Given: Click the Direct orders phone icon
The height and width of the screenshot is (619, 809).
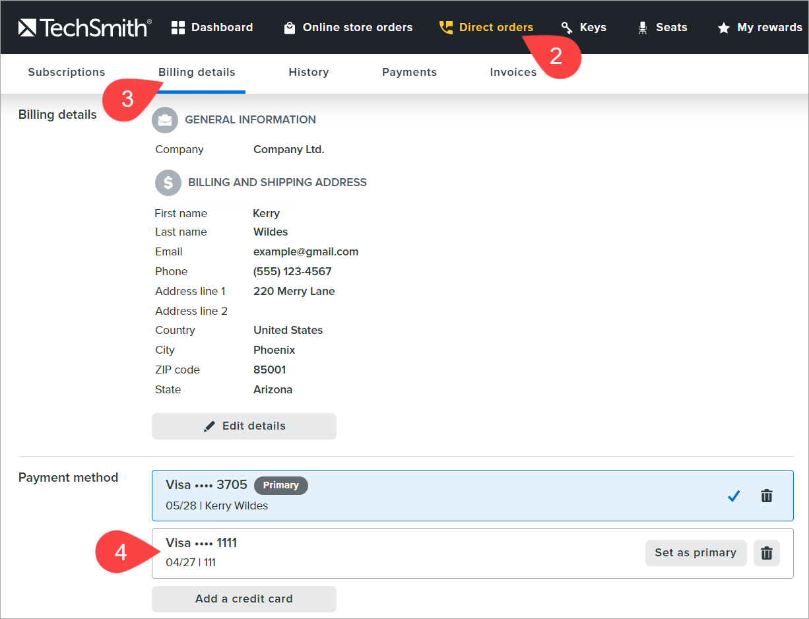Looking at the screenshot, I should pos(446,28).
